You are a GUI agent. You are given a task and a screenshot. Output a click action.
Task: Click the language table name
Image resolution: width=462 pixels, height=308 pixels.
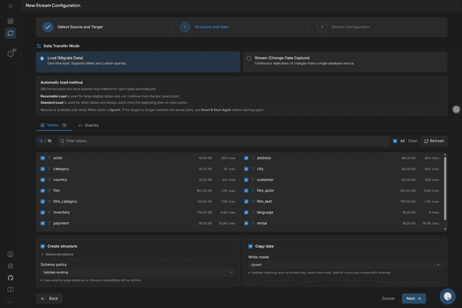coord(265,213)
